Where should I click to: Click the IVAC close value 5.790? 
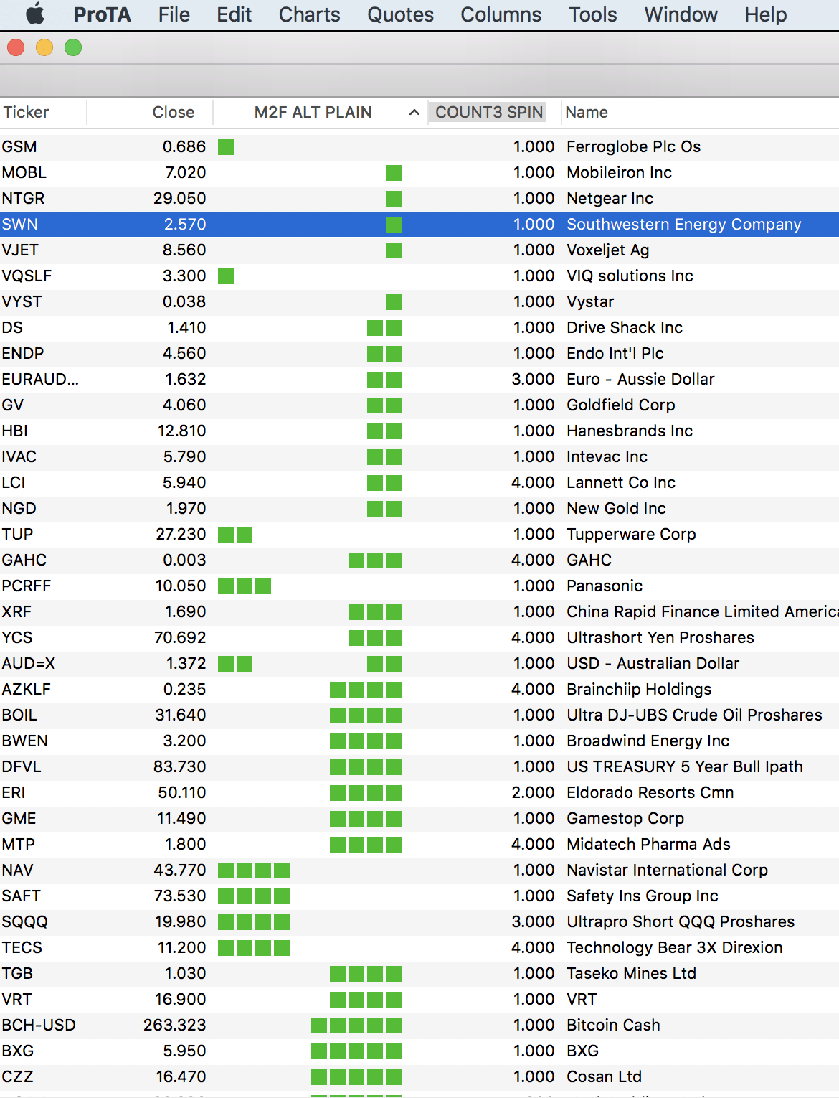(x=184, y=457)
